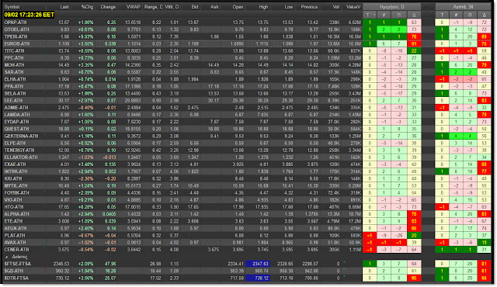Sort by the Open column header
Image resolution: width=497 pixels, height=287 pixels.
238,7
